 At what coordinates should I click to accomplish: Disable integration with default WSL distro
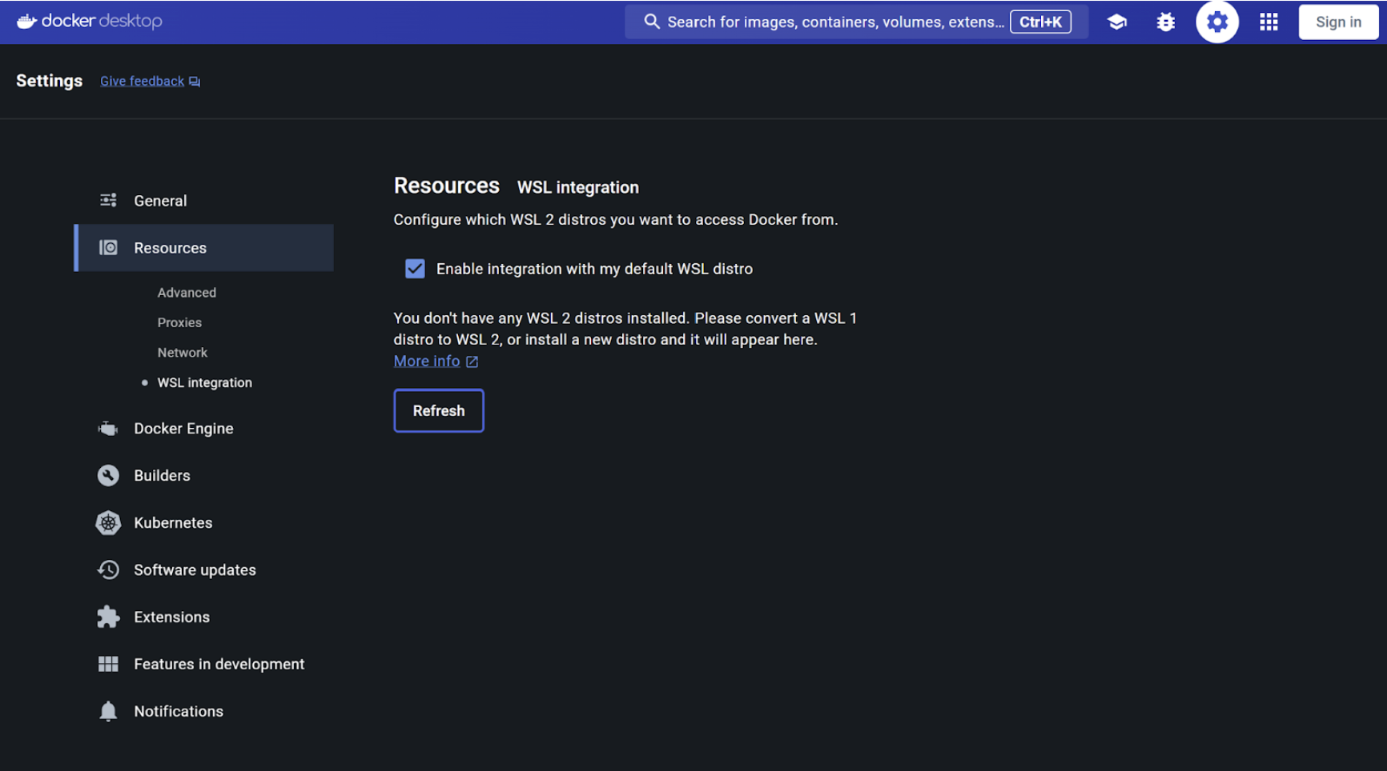pos(415,269)
